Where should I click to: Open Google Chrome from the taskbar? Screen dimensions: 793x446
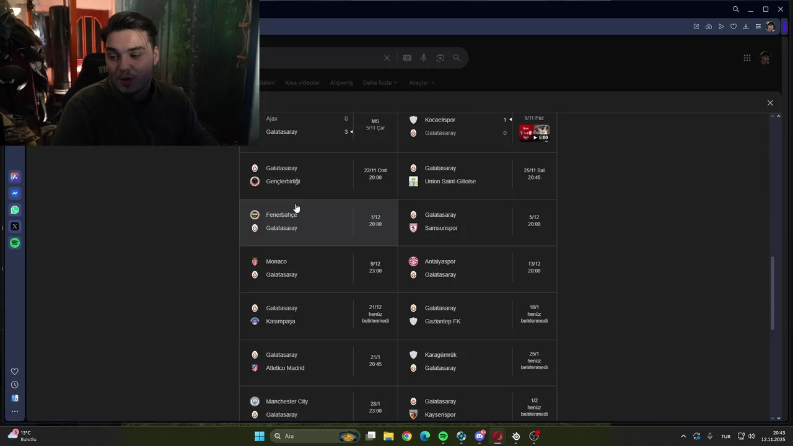click(406, 436)
